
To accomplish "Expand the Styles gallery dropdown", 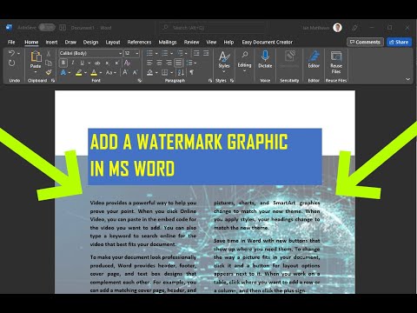I will tap(224, 72).
